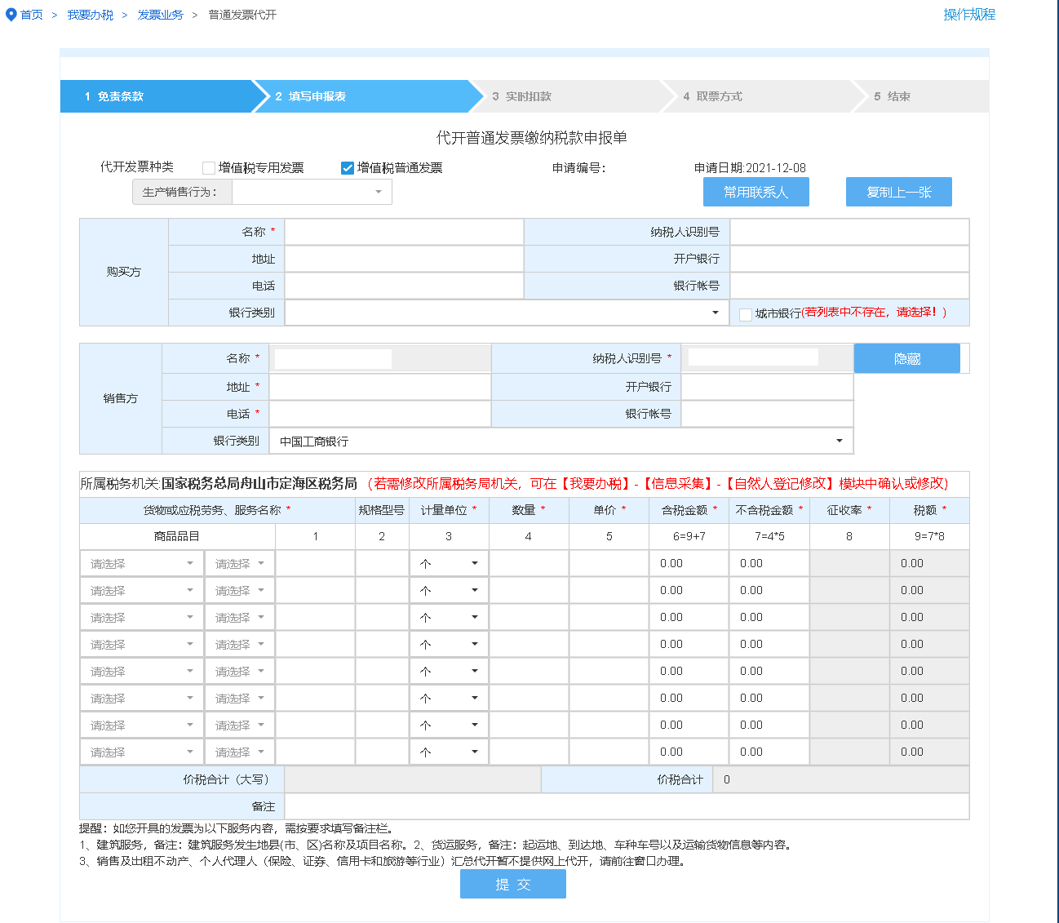Open second row first 请选择 dropdown
The image size is (1059, 923).
click(x=141, y=591)
